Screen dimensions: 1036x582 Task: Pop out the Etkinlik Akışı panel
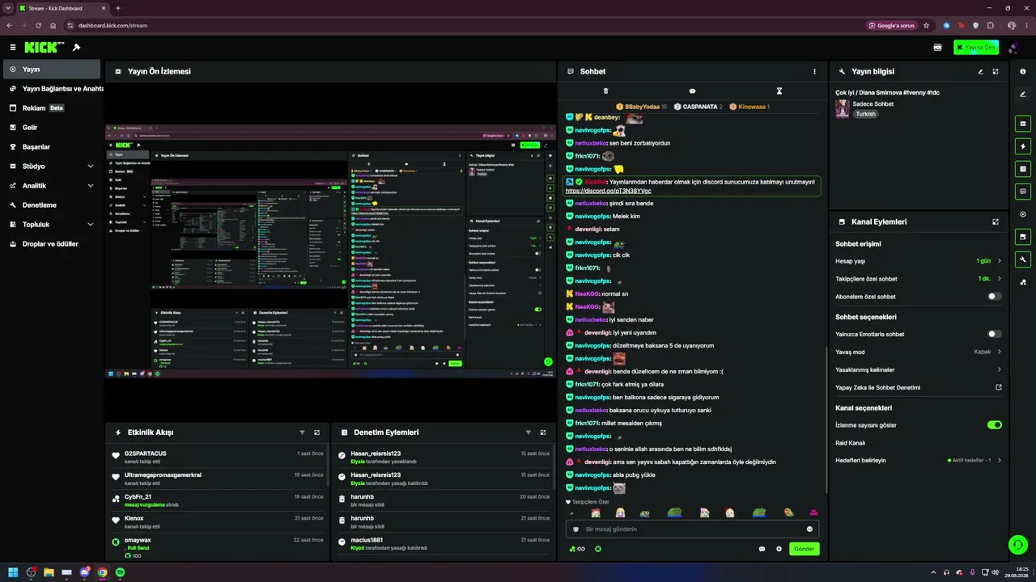pos(316,432)
